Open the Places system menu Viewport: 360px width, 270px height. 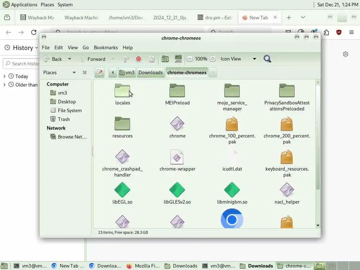point(47,5)
